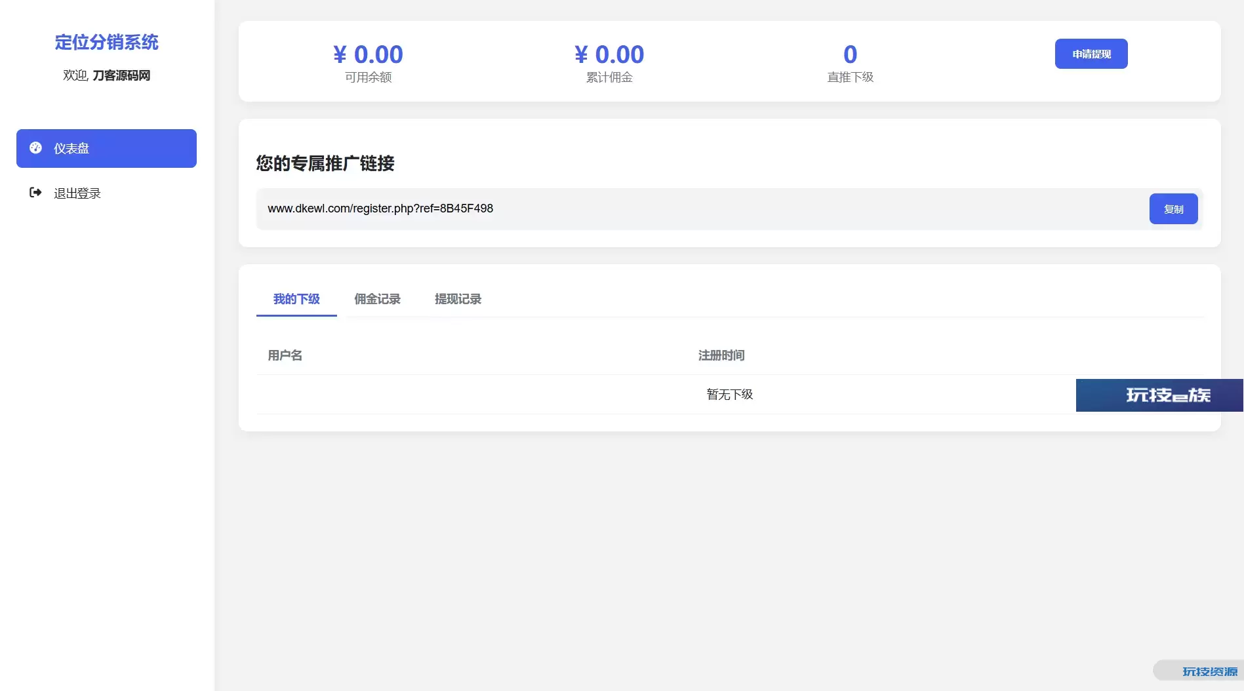Open the 仪表盘 menu item label
Image resolution: width=1244 pixels, height=691 pixels.
coord(71,149)
